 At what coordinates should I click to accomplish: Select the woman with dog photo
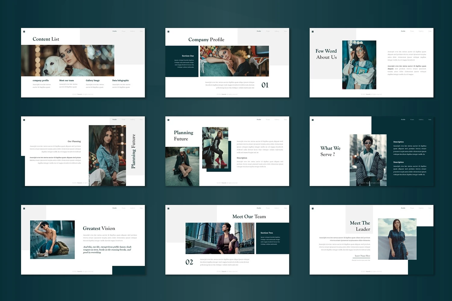(x=67, y=61)
